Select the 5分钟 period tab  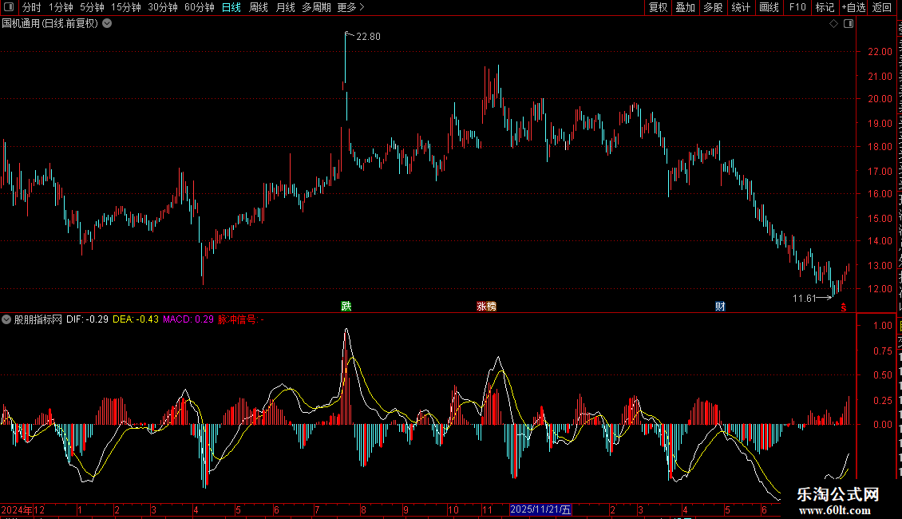click(x=92, y=7)
